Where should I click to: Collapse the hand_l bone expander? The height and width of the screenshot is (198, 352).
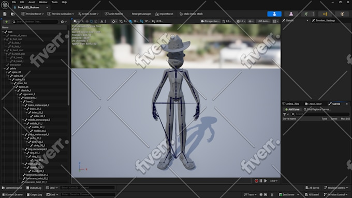[x=21, y=101]
